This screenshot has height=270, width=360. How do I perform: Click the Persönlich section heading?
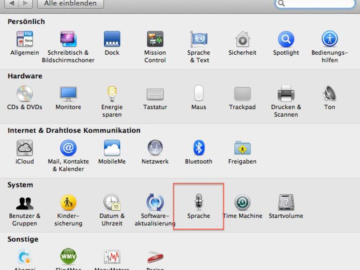26,21
